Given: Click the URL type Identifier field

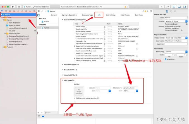Looking at the screenshot, I should point(103,88).
